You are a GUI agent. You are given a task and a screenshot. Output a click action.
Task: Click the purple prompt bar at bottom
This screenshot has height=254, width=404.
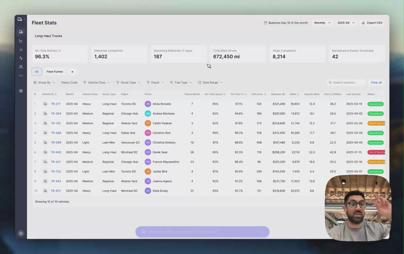pyautogui.click(x=202, y=232)
